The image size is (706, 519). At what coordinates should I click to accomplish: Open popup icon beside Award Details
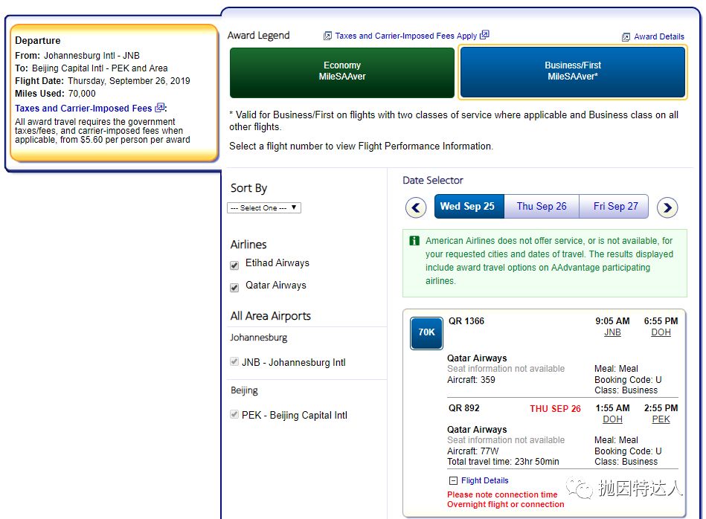(x=626, y=37)
